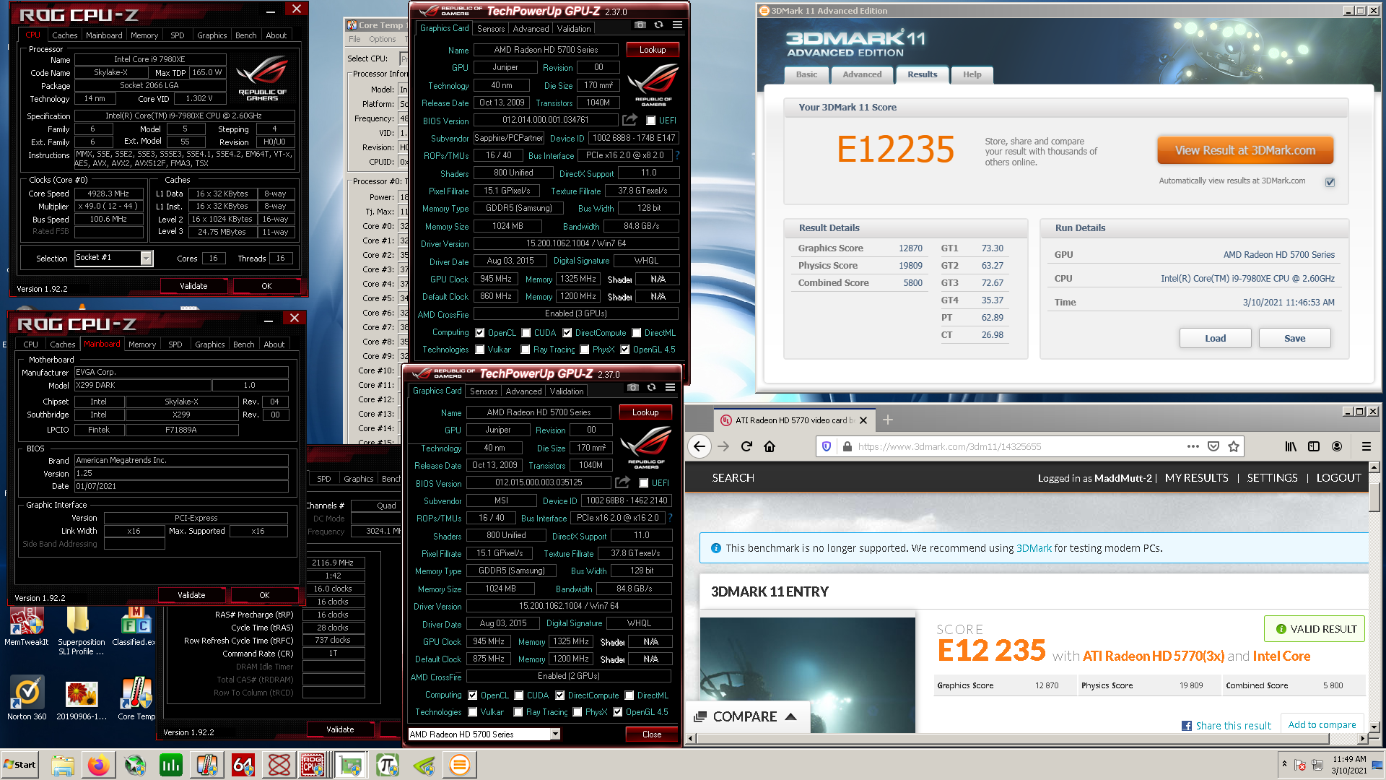Select Advanced tab in 3DMark 11
Viewport: 1386px width, 780px height.
coord(862,74)
